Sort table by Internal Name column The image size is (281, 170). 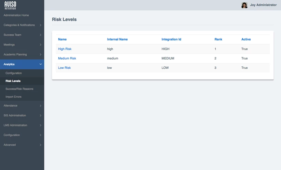tap(117, 39)
